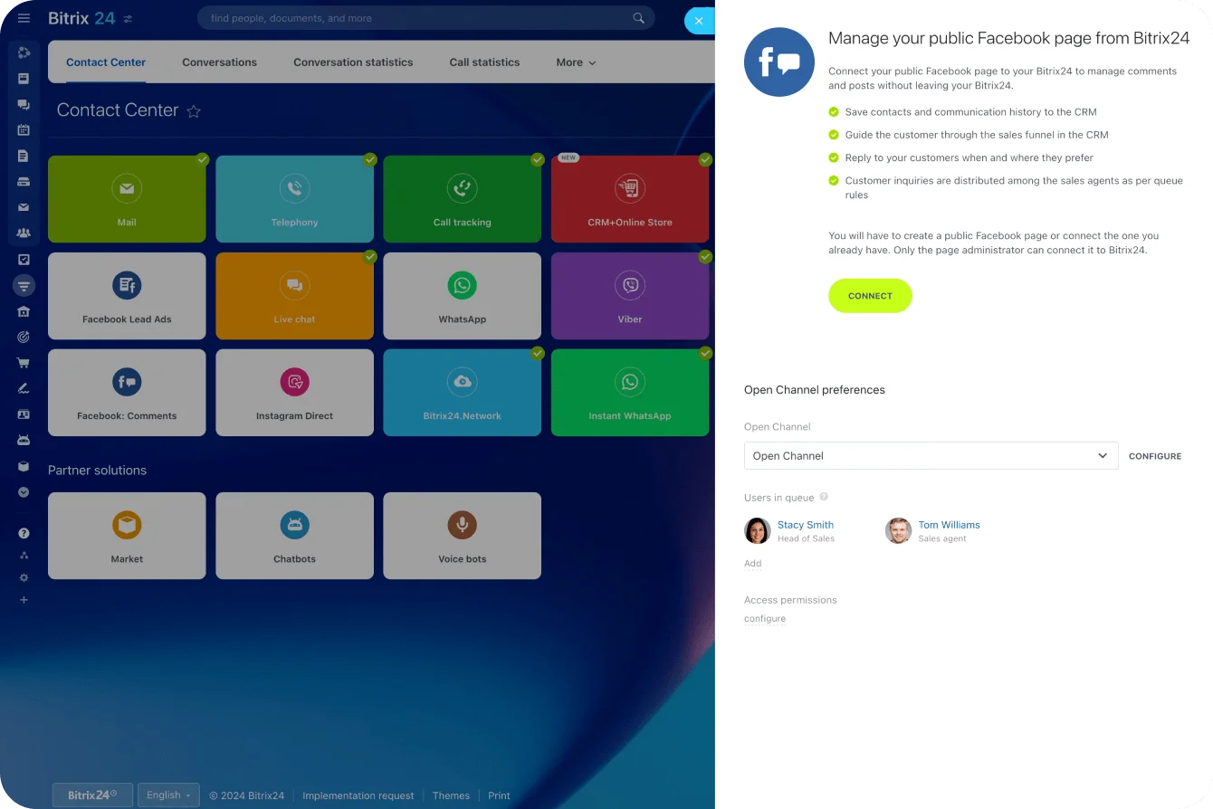Switch to the Conversations tab
This screenshot has height=809, width=1213.
click(219, 62)
